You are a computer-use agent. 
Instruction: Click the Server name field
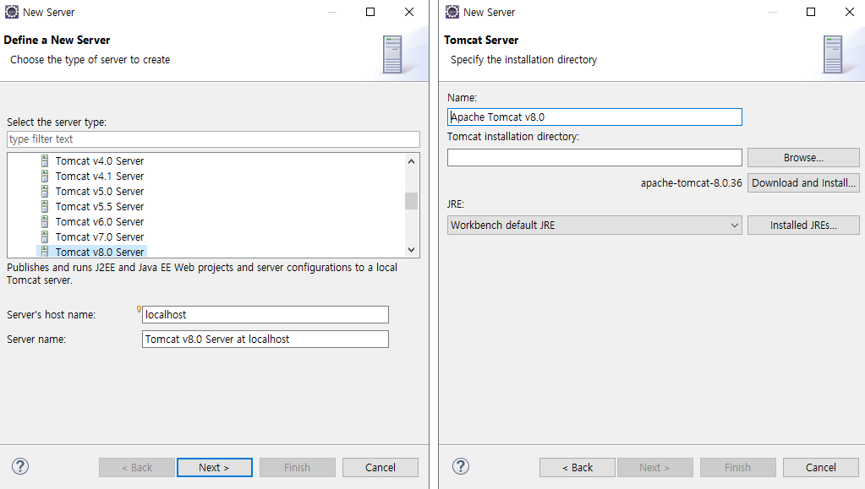(266, 339)
